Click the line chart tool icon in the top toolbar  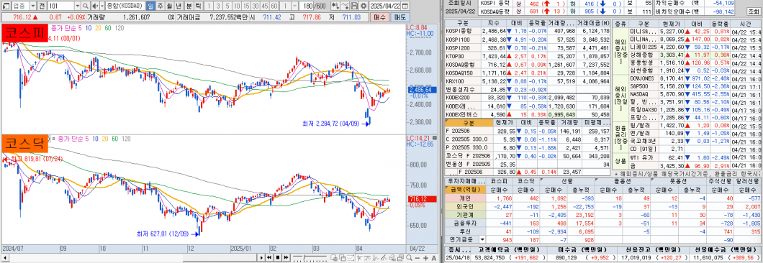[x=345, y=6]
